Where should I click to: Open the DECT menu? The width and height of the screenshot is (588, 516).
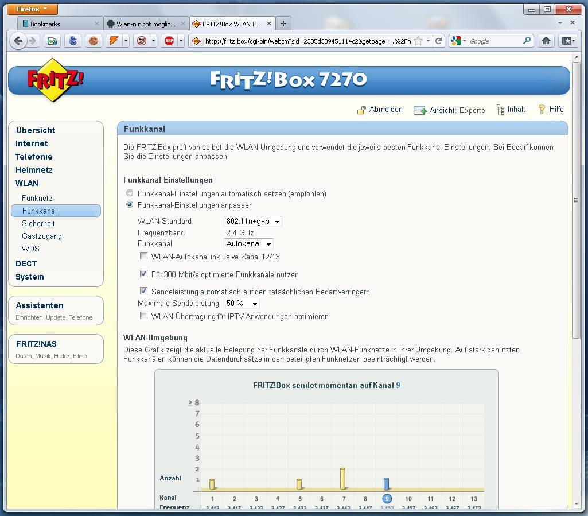(26, 263)
